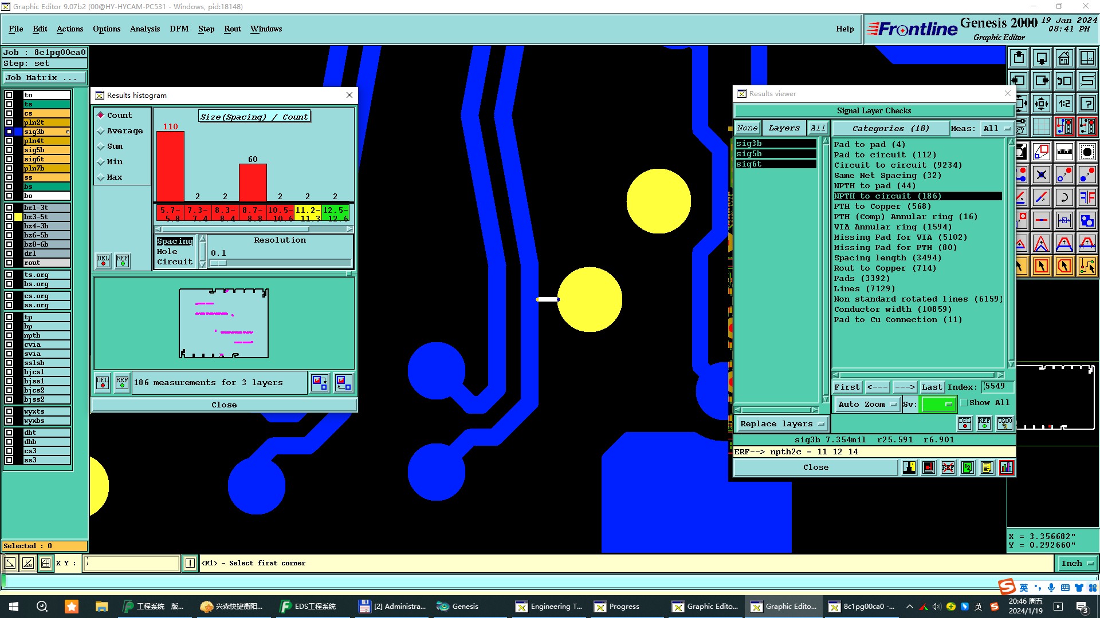Viewport: 1100px width, 618px height.
Task: Enable the Show All checkbox
Action: pos(964,403)
